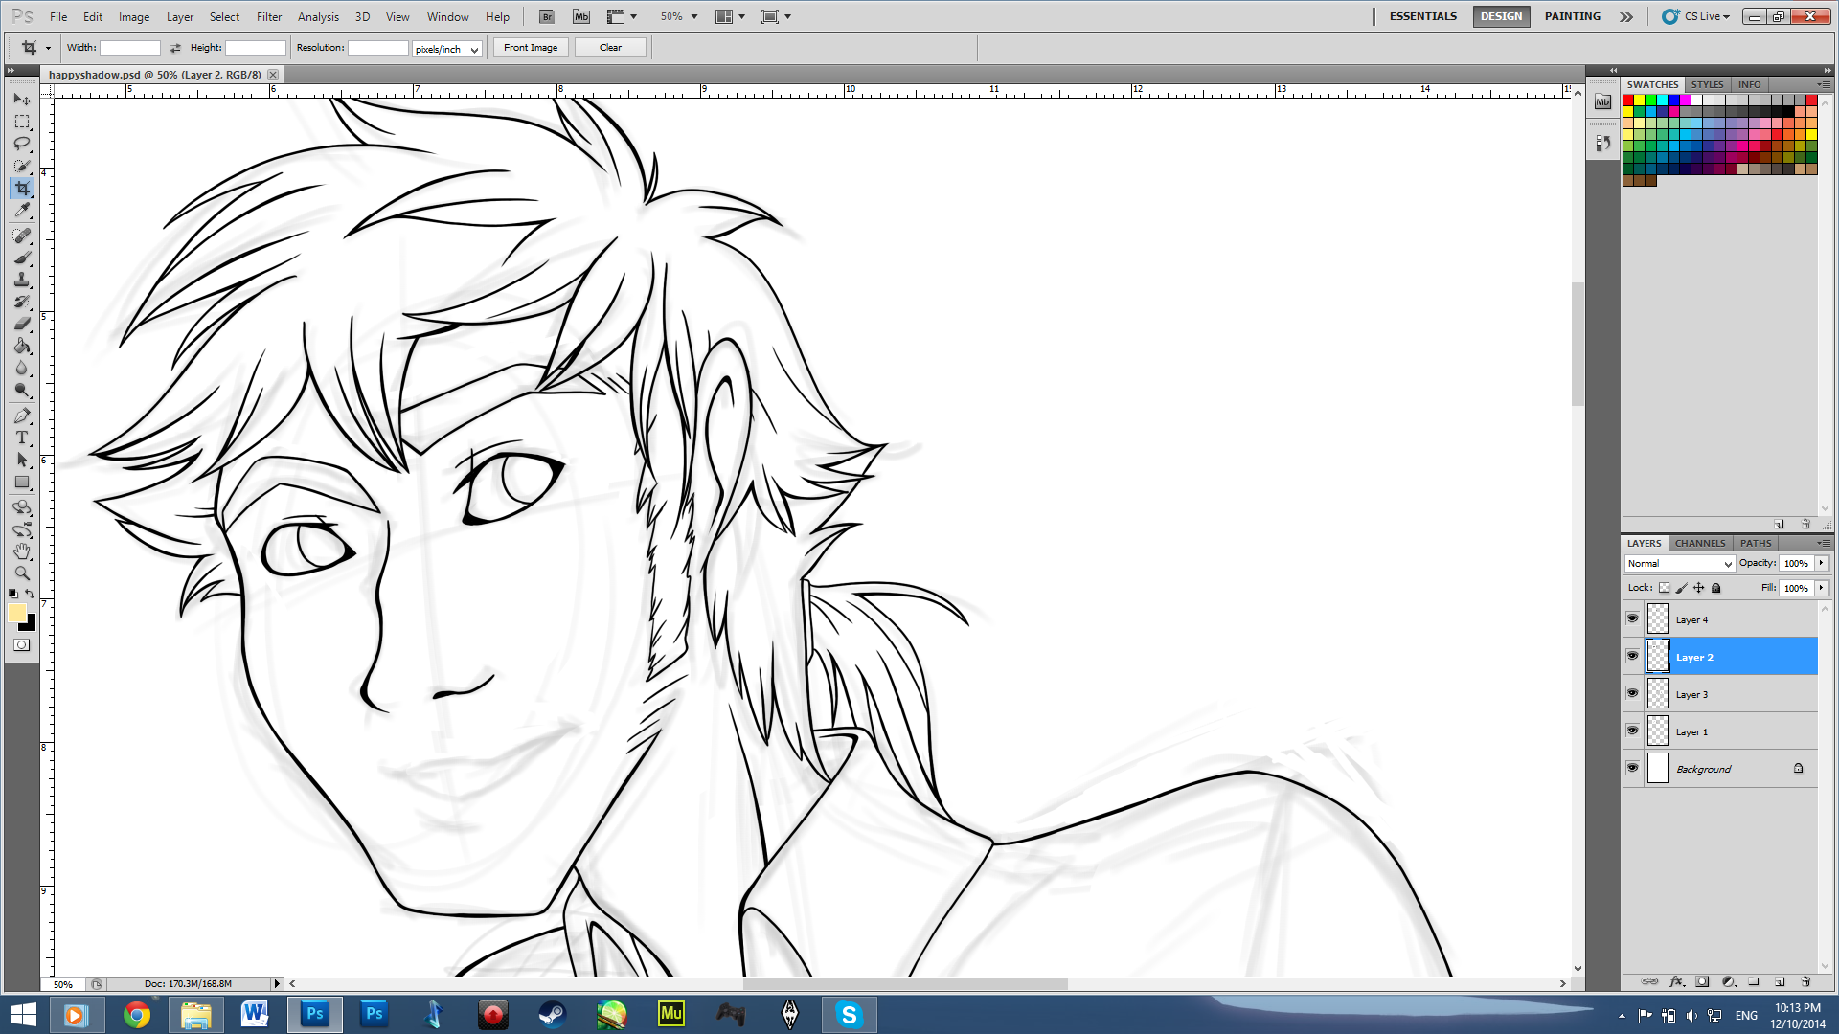Select the History Brush tool
Viewport: 1839px width, 1034px height.
(x=22, y=302)
